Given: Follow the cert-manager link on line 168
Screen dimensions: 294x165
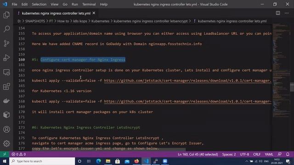Looking at the screenshot, I should pyautogui.click(x=188, y=101).
